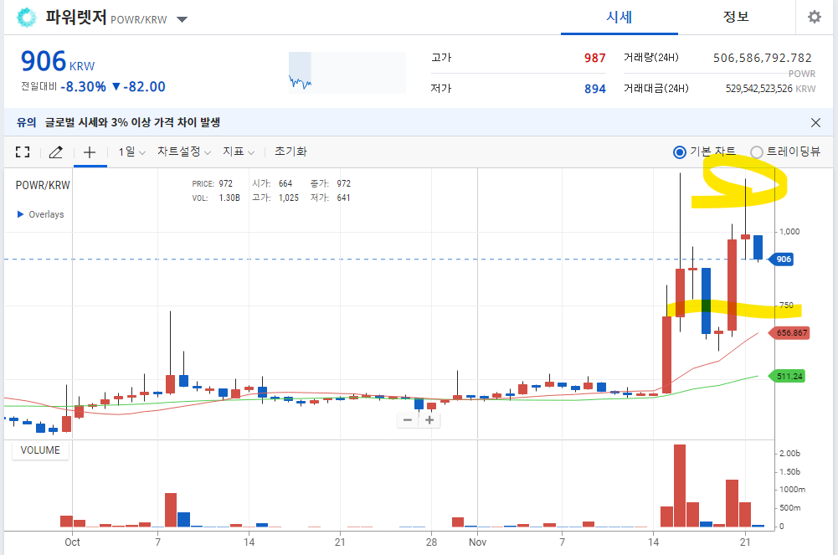Click the ▼-82.00 price change value
838x555 pixels.
click(x=138, y=86)
